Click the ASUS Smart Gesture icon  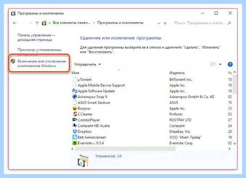(x=75, y=102)
